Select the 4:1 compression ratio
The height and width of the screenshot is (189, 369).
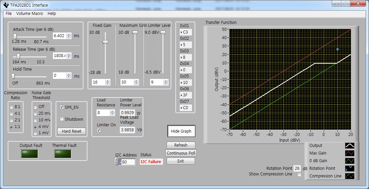11,114
